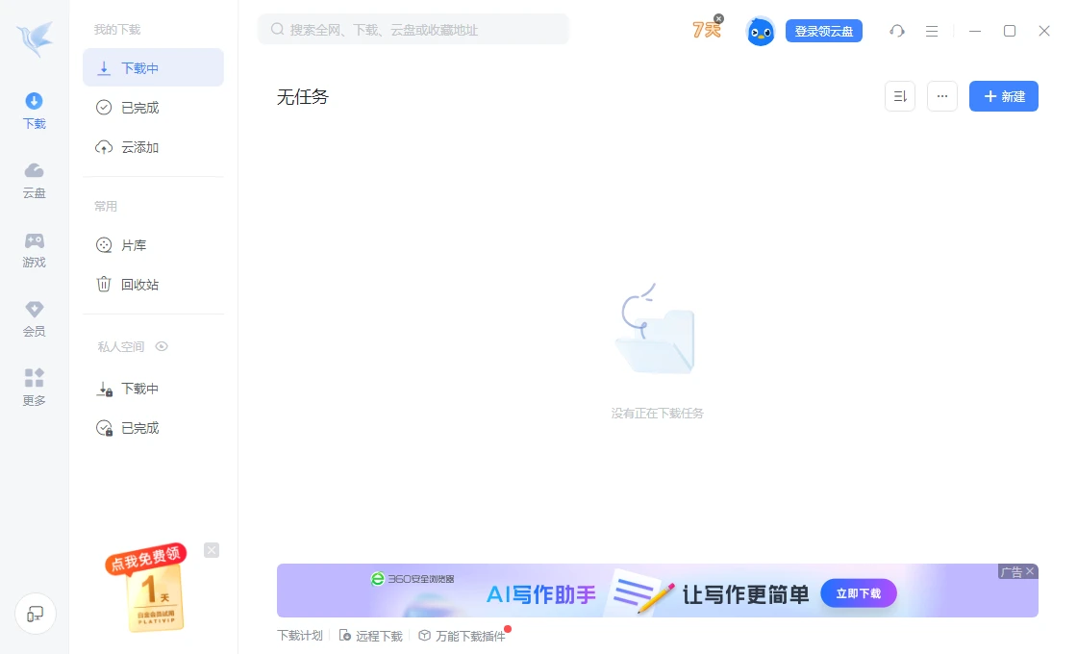Viewport: 1077px width, 654px height.
Task: Switch to the 已完成 completed tab
Action: click(140, 107)
